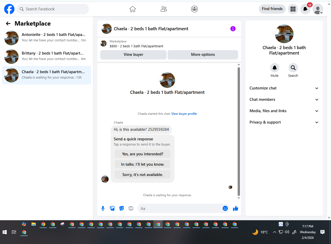
Task: Click message 'Hi, is this available? 2529559284'
Action: pyautogui.click(x=141, y=129)
